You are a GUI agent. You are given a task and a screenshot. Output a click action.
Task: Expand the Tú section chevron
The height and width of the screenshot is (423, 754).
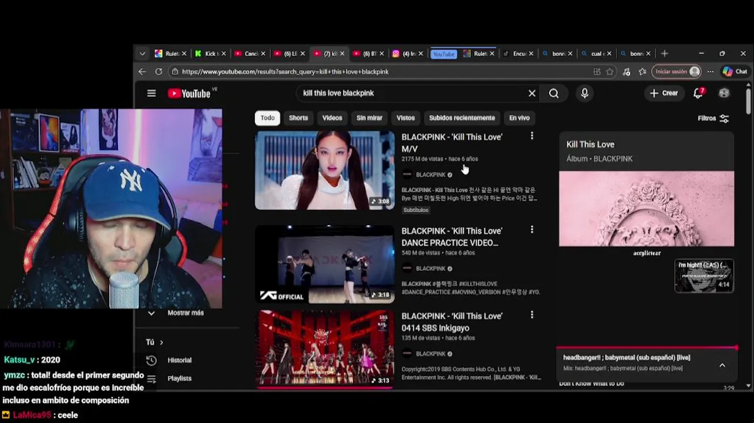[161, 342]
